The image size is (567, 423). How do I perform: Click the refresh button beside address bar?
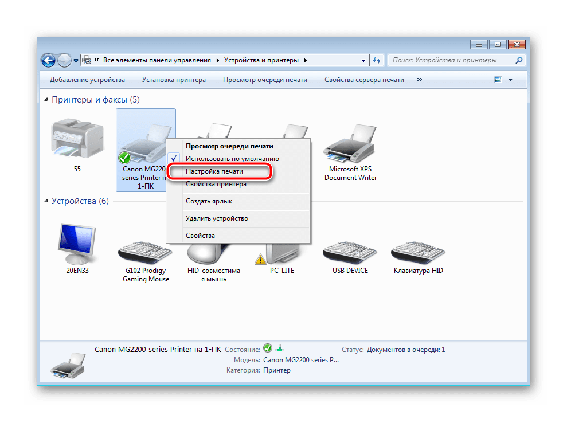click(377, 60)
